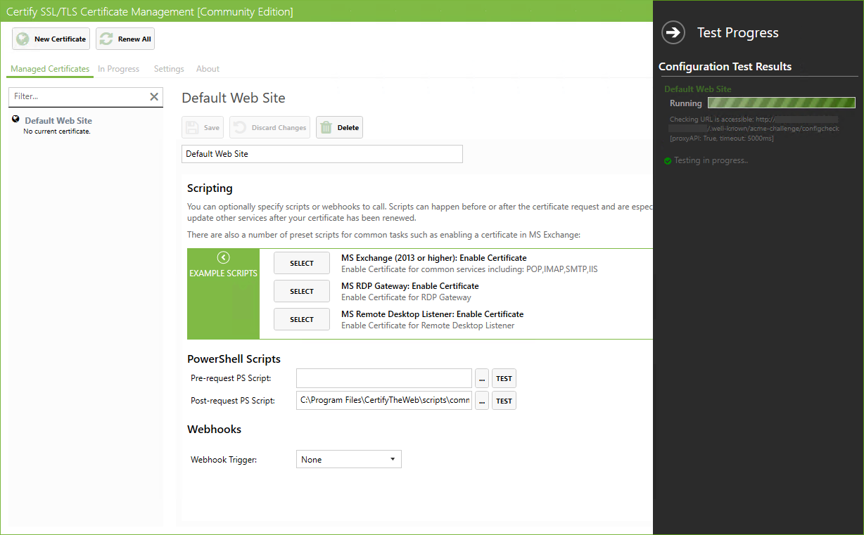The height and width of the screenshot is (535, 864).
Task: Close the Test Progress panel with its arrow icon
Action: pyautogui.click(x=673, y=32)
